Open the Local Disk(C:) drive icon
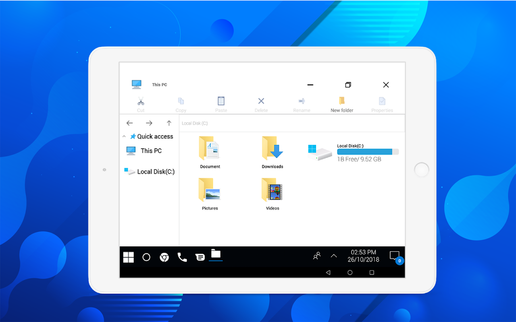Viewport: 516px width, 322px height. [x=320, y=153]
